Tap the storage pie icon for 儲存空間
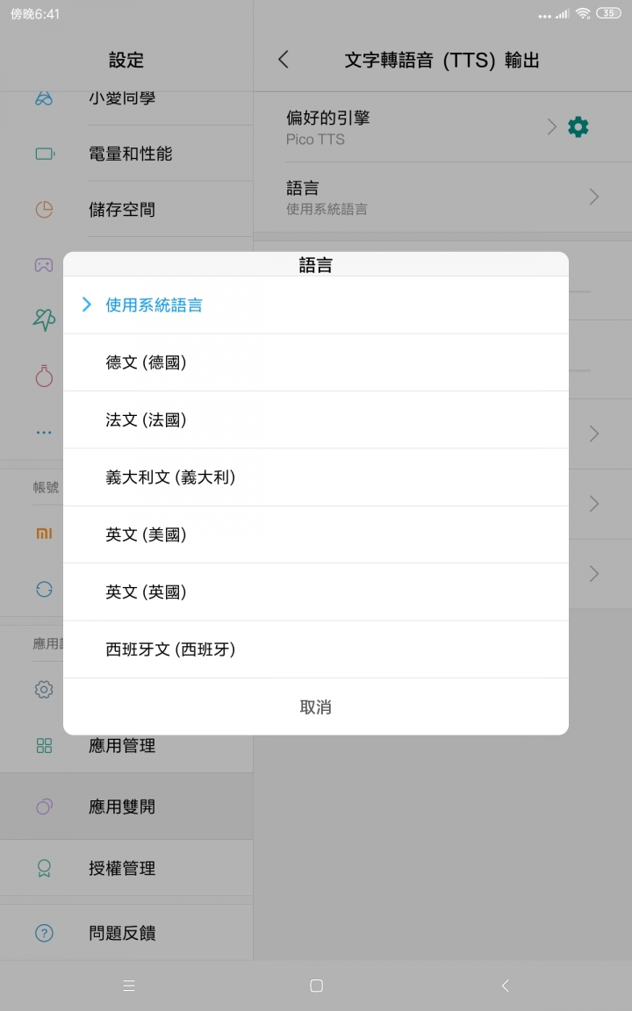The height and width of the screenshot is (1011, 632). point(44,210)
